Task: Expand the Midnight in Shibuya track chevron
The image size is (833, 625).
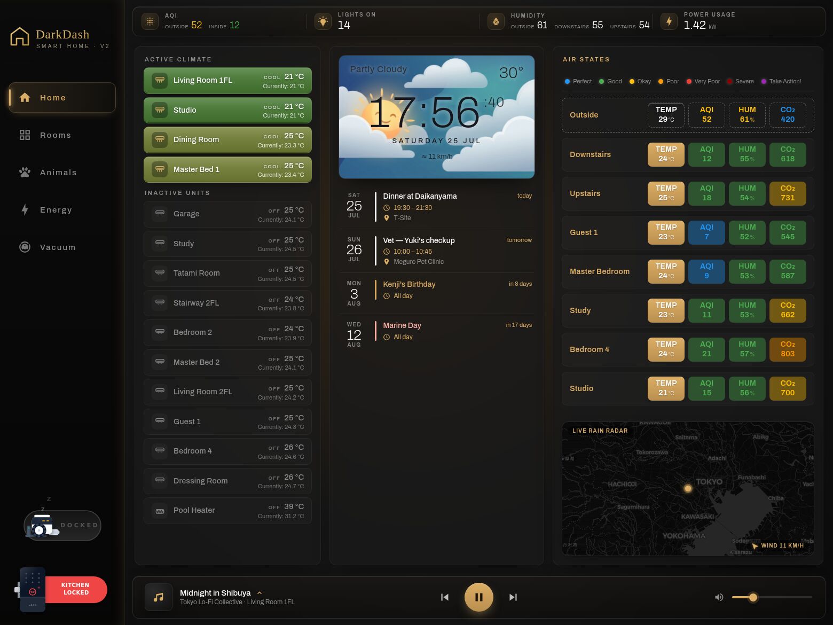Action: [x=260, y=593]
